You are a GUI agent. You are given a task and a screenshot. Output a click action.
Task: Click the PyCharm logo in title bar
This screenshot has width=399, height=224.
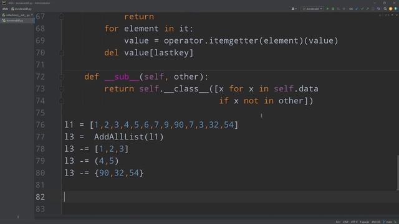[x=4, y=2]
